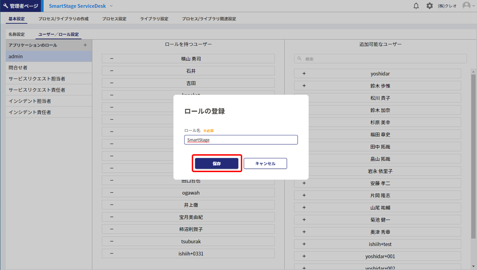
Task: Click the ロール名 text field
Action: (x=241, y=140)
